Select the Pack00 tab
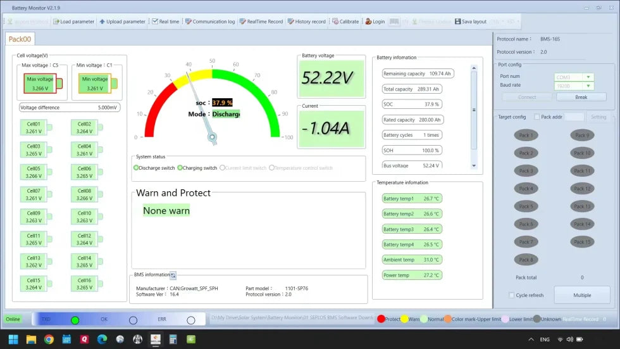 click(20, 39)
